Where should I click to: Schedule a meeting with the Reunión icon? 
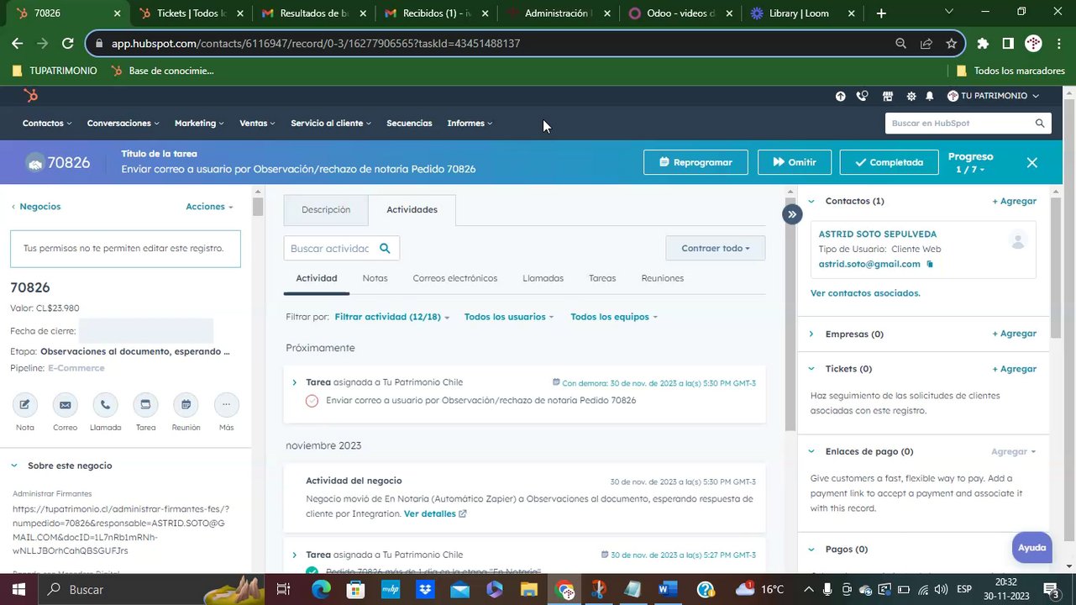click(x=186, y=405)
